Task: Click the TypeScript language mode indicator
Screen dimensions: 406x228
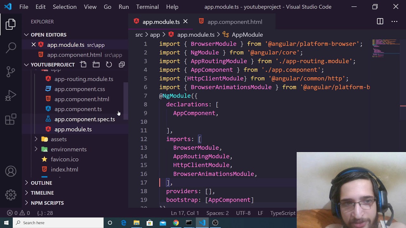Action: [282, 213]
